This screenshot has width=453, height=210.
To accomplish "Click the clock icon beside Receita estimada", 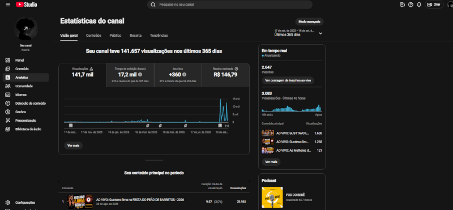I will (236, 68).
